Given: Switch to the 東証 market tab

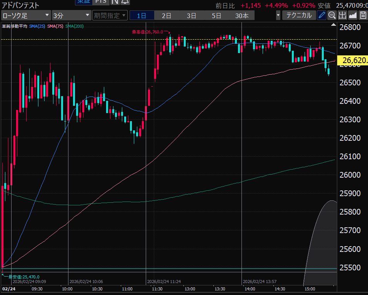Looking at the screenshot, I should 83,2.
